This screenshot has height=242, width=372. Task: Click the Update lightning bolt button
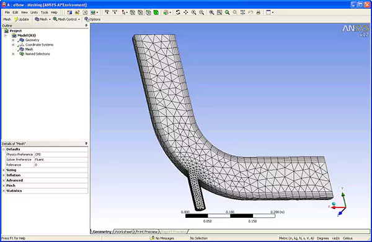[22, 19]
